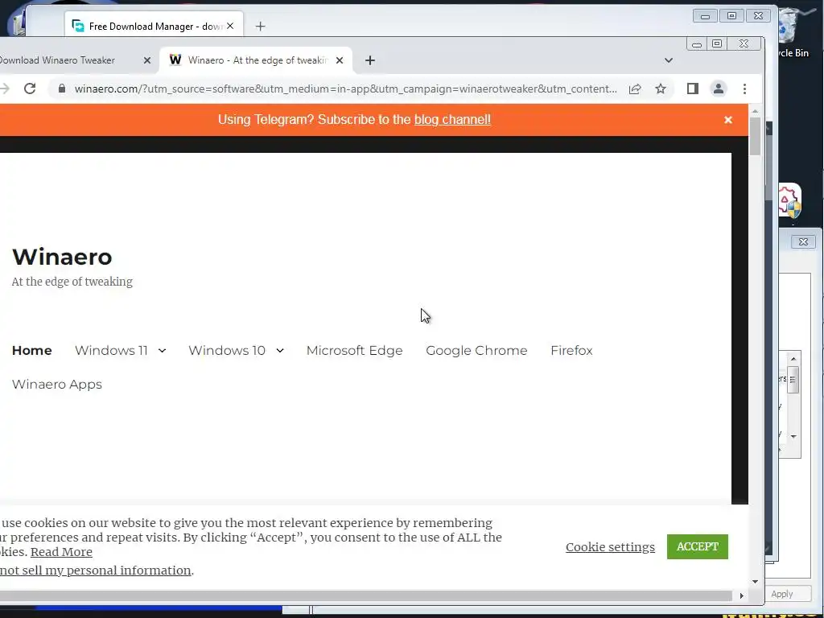The width and height of the screenshot is (824, 618).
Task: Open the Windows 10 menu item
Action: pyautogui.click(x=227, y=351)
